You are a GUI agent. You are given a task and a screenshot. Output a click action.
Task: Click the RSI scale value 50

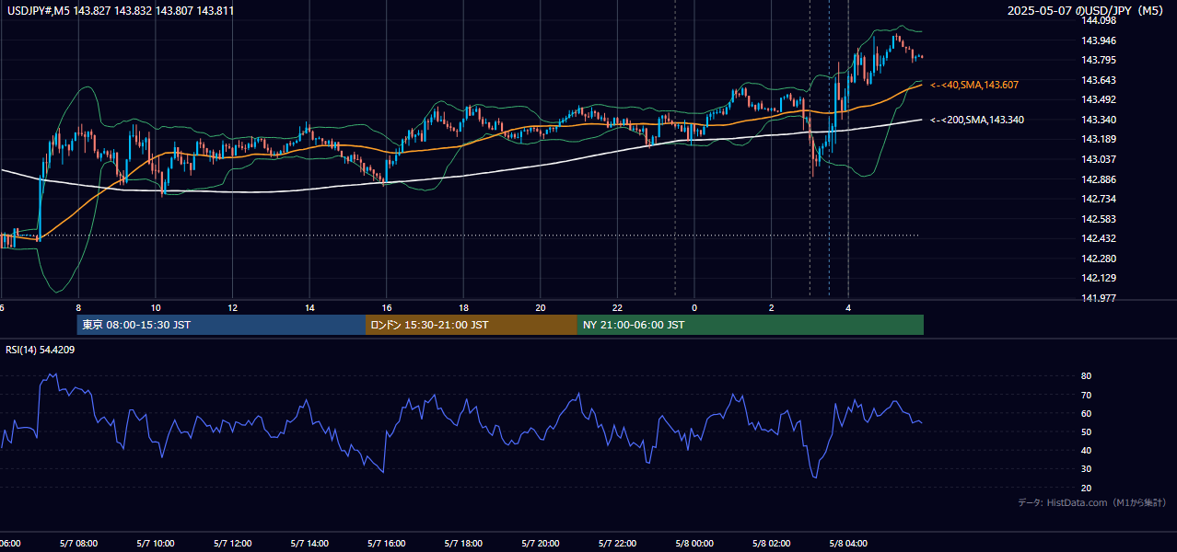(x=1087, y=431)
